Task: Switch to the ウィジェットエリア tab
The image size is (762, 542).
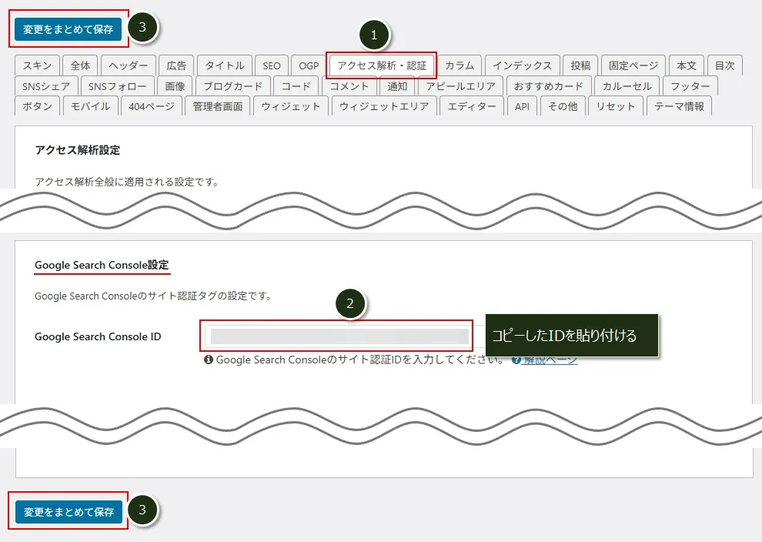Action: point(384,106)
